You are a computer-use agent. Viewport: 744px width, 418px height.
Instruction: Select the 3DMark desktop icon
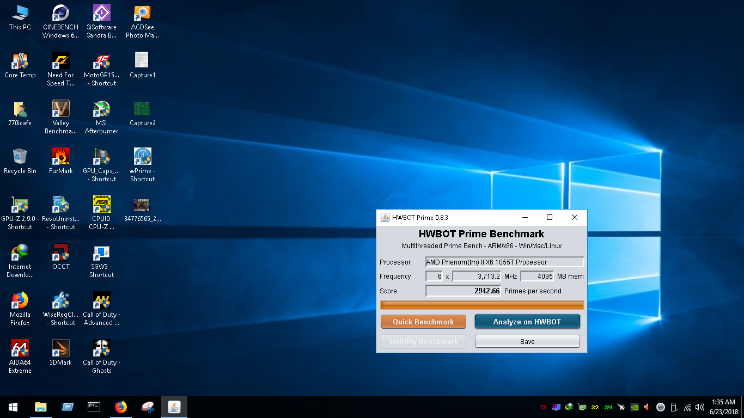tap(60, 353)
